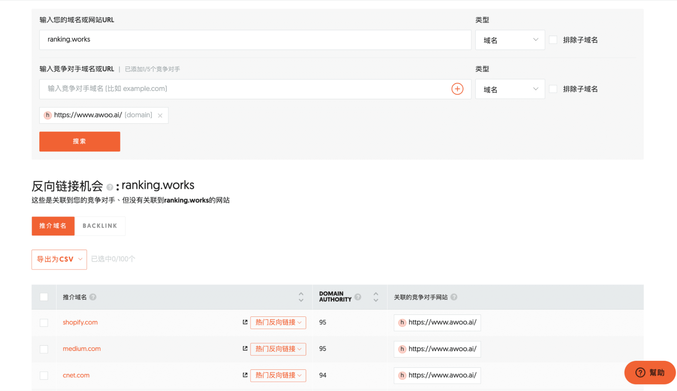The image size is (677, 391).
Task: Open external link icon for shopify.com
Action: point(245,322)
